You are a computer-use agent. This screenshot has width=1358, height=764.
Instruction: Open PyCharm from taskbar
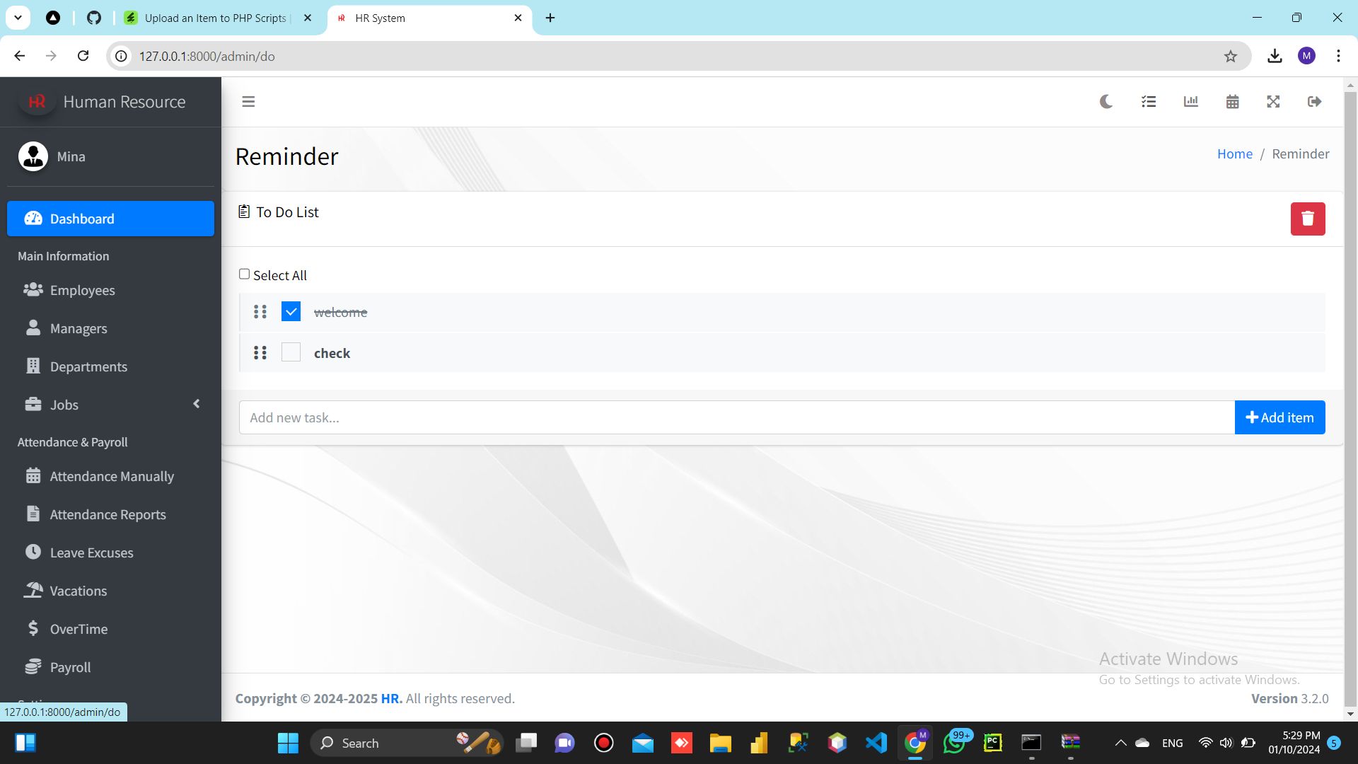tap(993, 743)
